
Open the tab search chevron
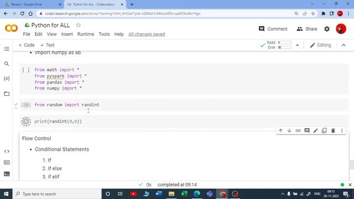pos(312,4)
